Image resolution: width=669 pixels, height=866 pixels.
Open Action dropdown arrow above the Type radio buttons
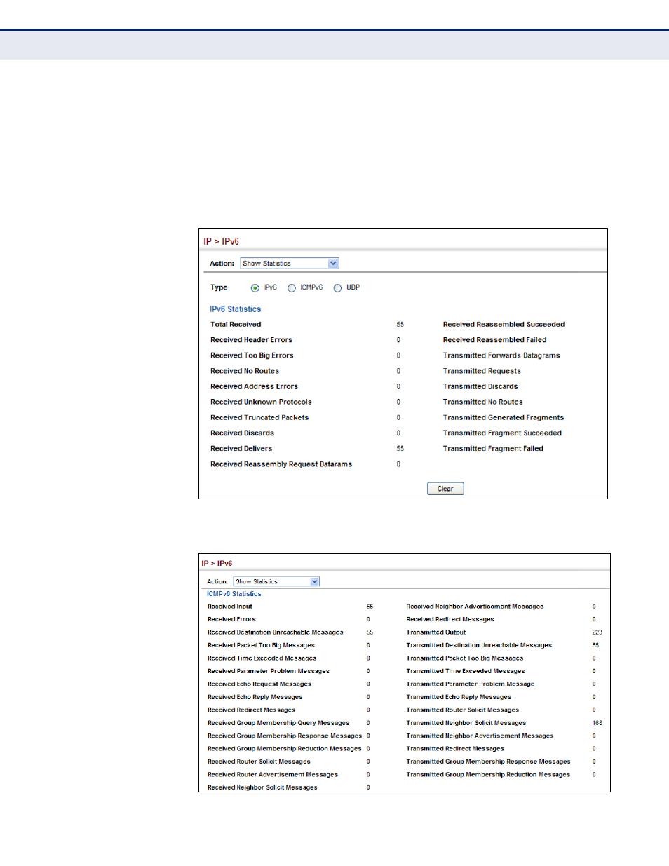point(333,264)
